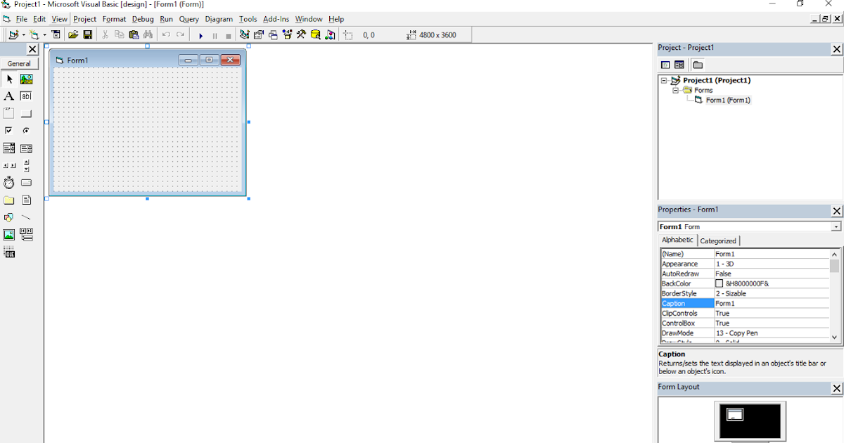
Task: Select the CheckBox control tool
Action: 9,130
